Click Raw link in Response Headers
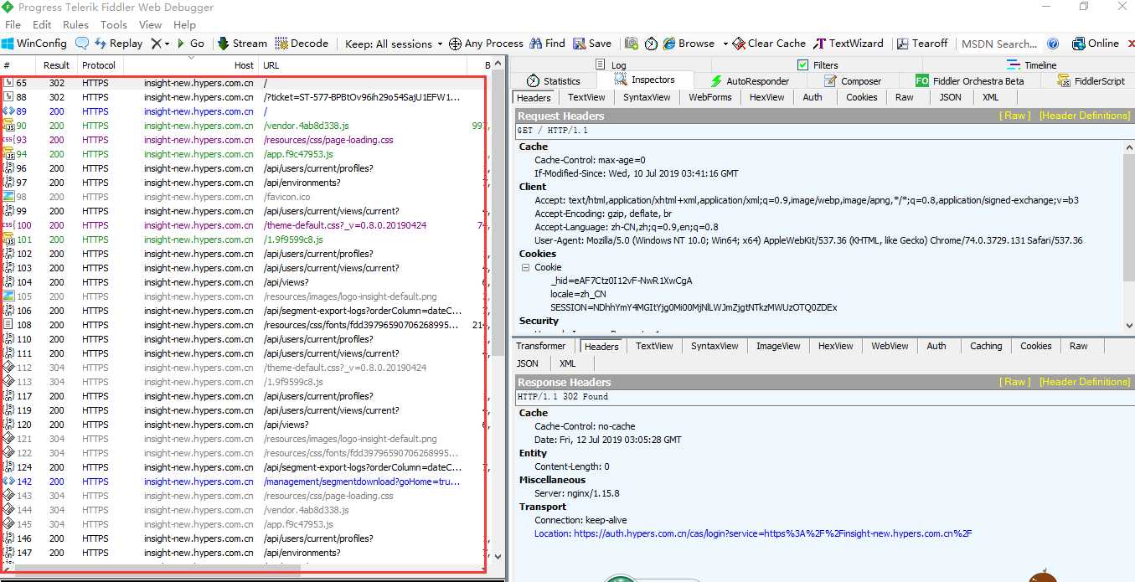This screenshot has height=582, width=1135. pyautogui.click(x=1015, y=382)
